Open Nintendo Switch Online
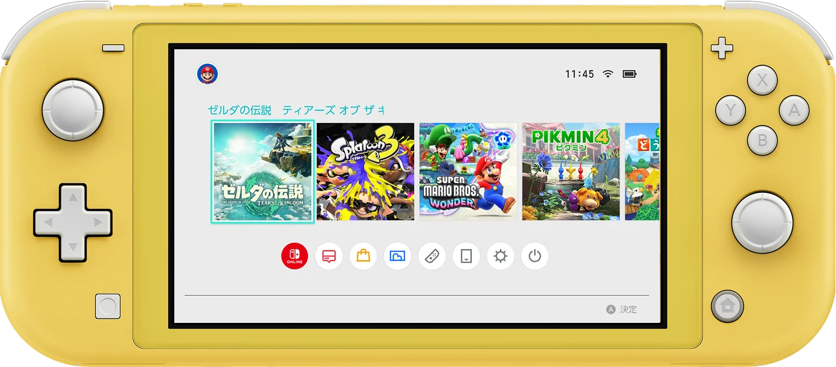Image resolution: width=836 pixels, height=367 pixels. coord(295,256)
